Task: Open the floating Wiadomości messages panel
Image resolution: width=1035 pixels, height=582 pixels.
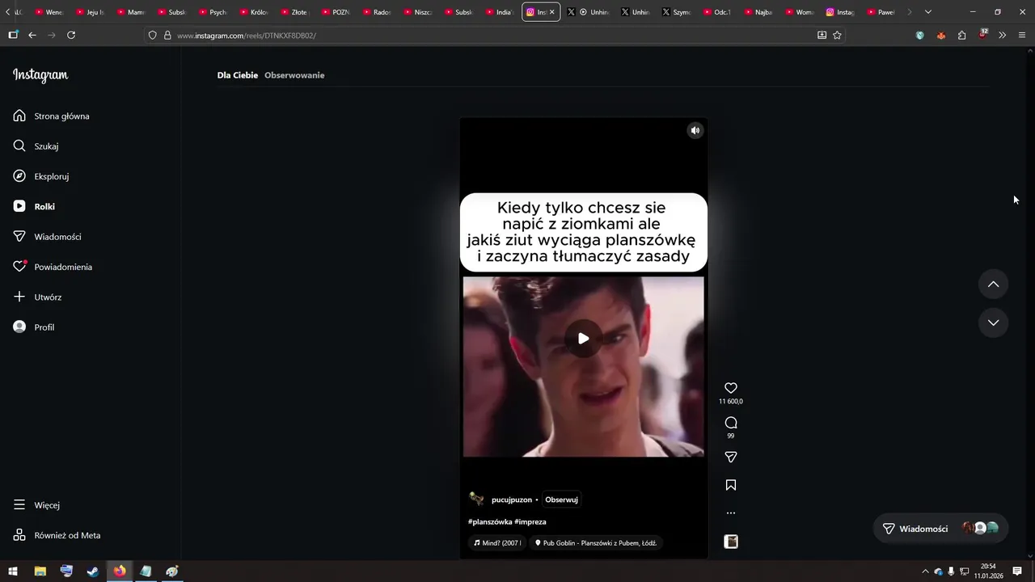Action: click(x=940, y=529)
